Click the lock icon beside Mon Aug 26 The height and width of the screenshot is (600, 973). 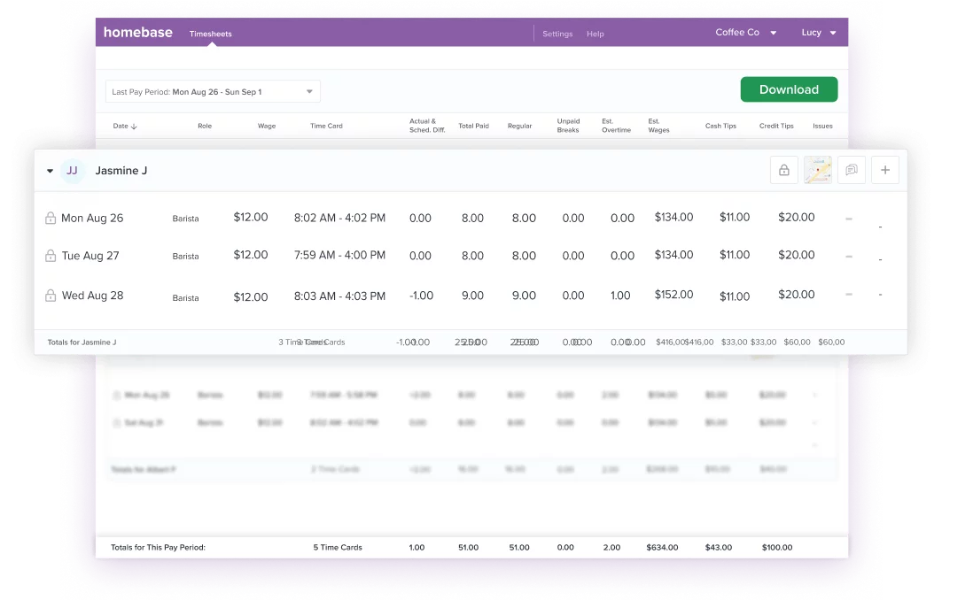pos(51,219)
